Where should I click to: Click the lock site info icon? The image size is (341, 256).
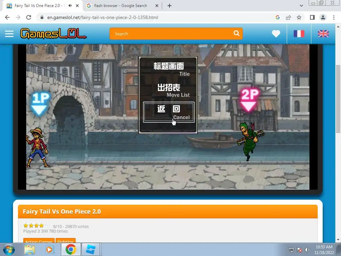click(42, 17)
